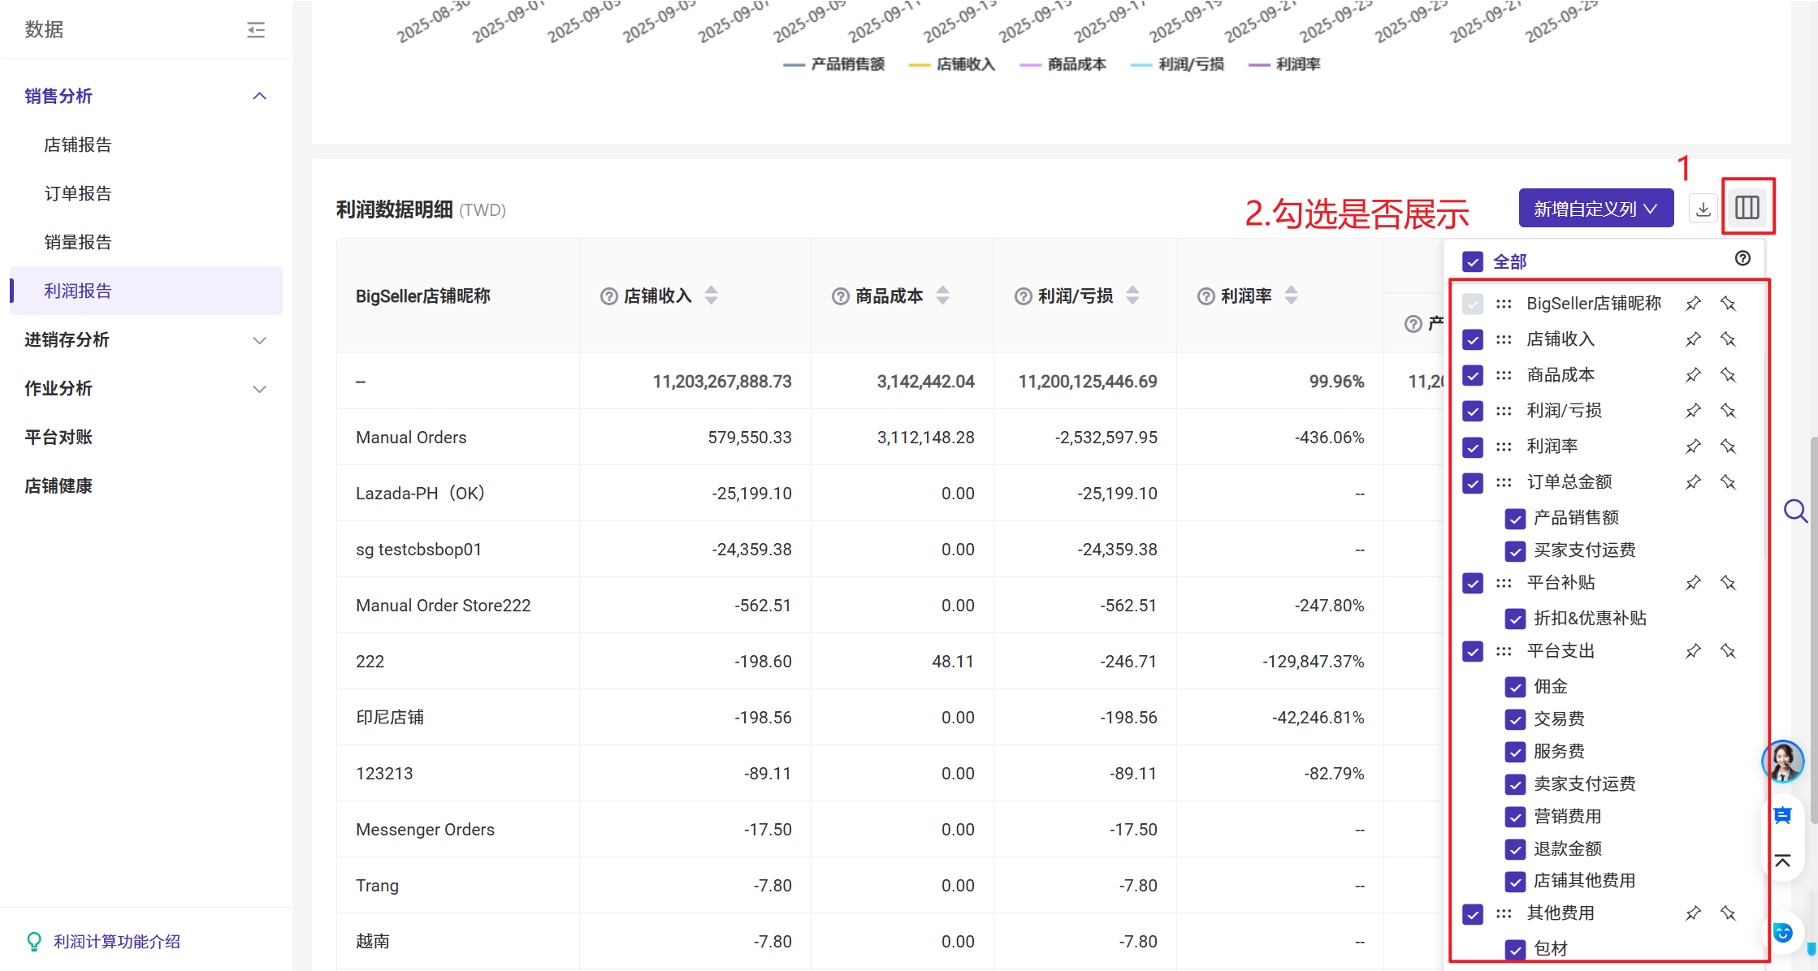The height and width of the screenshot is (971, 1818).
Task: Click the column settings icon
Action: (x=1747, y=208)
